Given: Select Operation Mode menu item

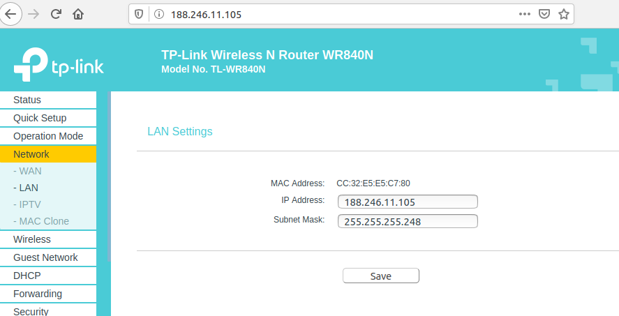Looking at the screenshot, I should click(x=48, y=136).
